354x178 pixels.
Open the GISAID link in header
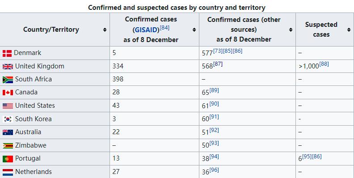point(147,30)
